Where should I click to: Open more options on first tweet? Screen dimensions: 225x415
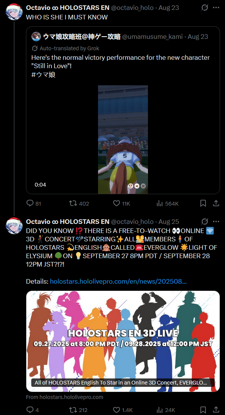tap(216, 8)
